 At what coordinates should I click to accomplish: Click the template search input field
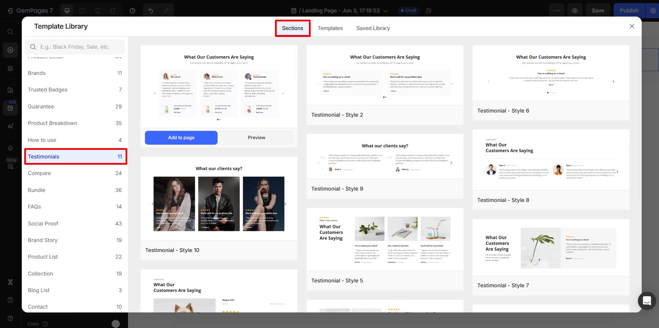click(75, 47)
